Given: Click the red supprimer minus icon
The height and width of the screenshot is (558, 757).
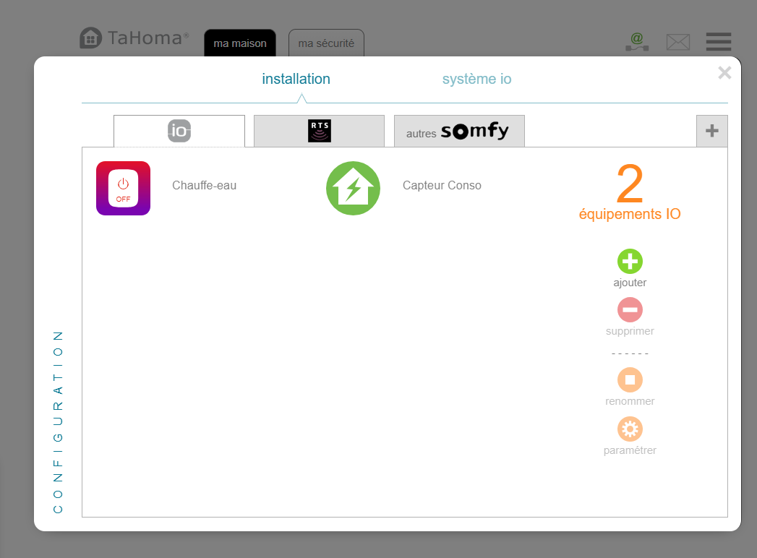Looking at the screenshot, I should [630, 309].
